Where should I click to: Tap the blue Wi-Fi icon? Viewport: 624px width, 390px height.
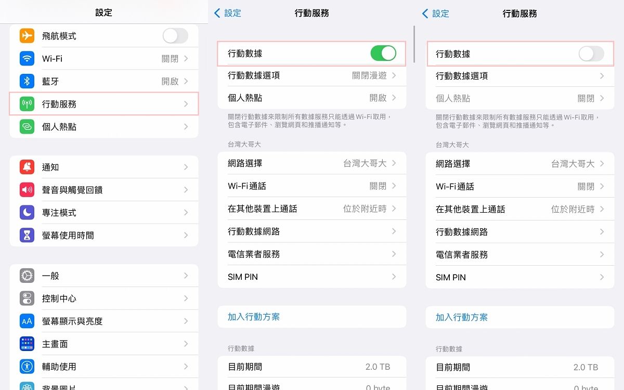coord(27,59)
